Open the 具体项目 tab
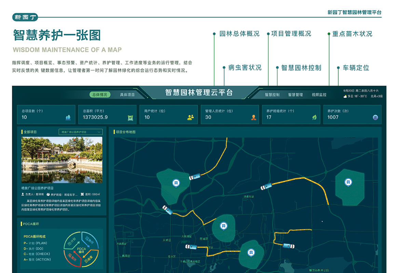393x273 pixels. [127, 95]
